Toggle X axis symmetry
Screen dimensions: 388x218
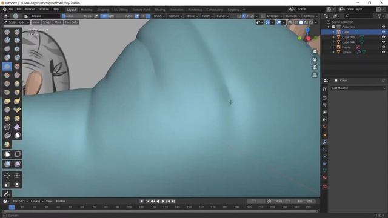coord(244,16)
